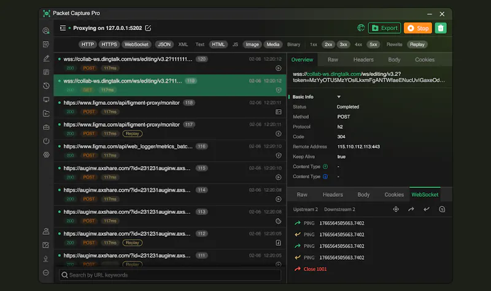Enable the 4xx status filter
This screenshot has height=291, width=491.
pos(358,44)
